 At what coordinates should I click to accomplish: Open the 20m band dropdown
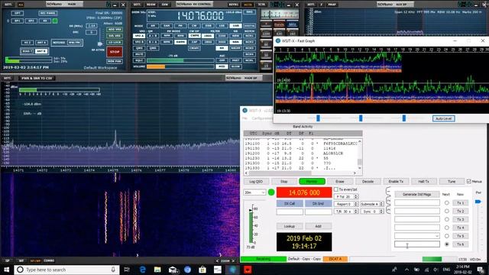(254, 192)
